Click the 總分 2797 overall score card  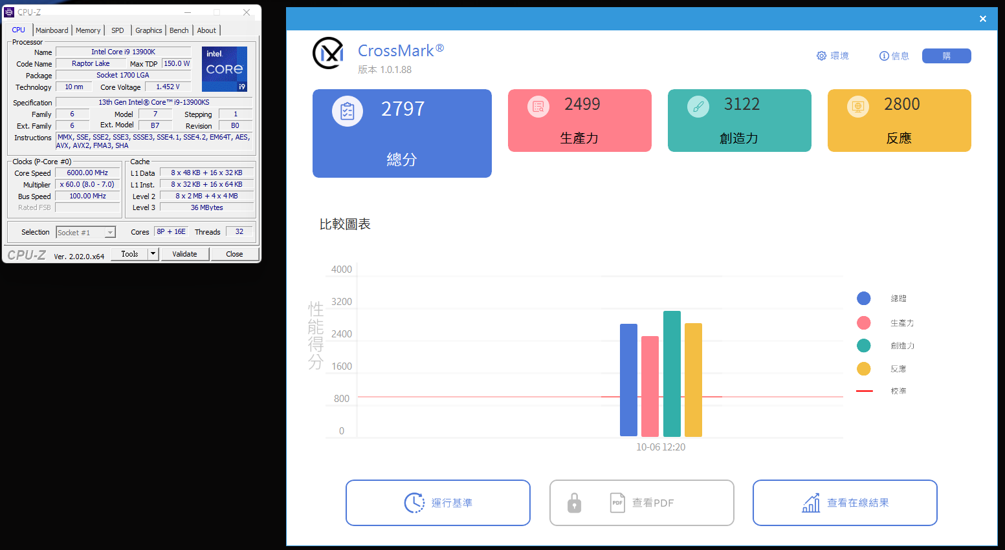pos(402,133)
